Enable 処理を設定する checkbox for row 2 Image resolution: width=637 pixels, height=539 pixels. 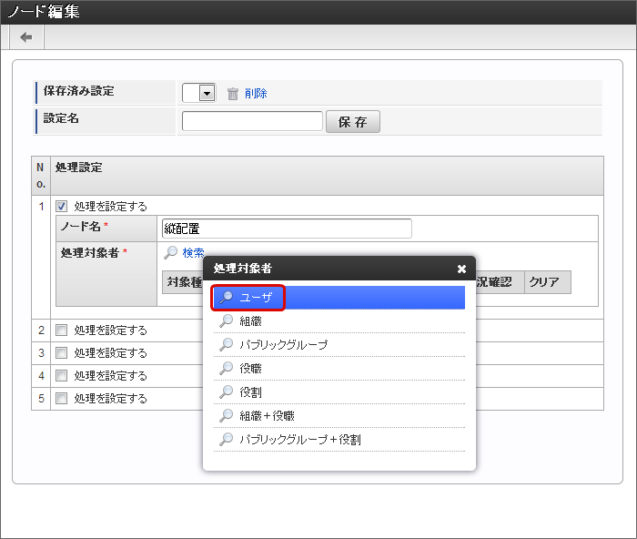click(62, 330)
